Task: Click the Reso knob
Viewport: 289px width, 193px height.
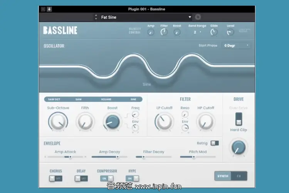Action: pos(185,115)
